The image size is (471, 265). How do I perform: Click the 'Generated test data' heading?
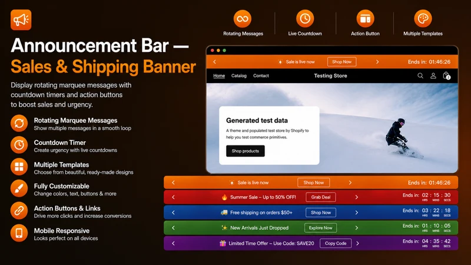point(257,121)
